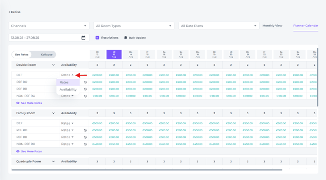Click Family Room availability for Mi 13 Aug

114,113
